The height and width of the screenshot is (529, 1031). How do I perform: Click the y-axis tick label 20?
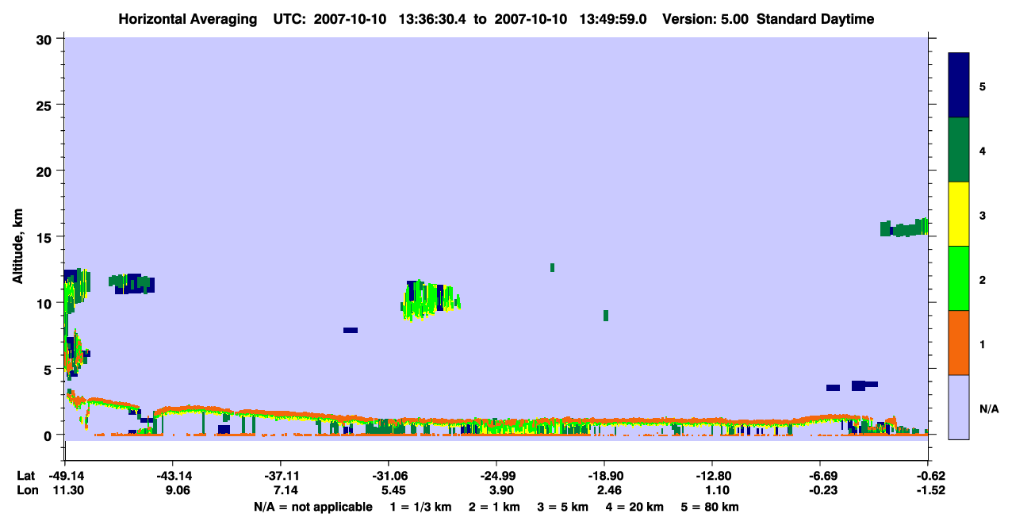point(46,171)
